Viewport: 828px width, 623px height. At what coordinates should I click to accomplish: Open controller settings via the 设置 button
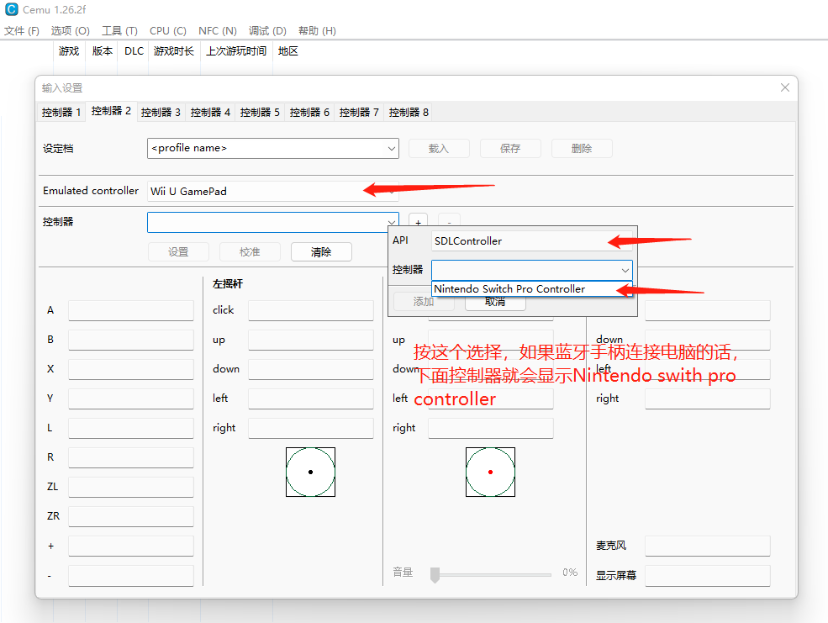click(x=178, y=251)
